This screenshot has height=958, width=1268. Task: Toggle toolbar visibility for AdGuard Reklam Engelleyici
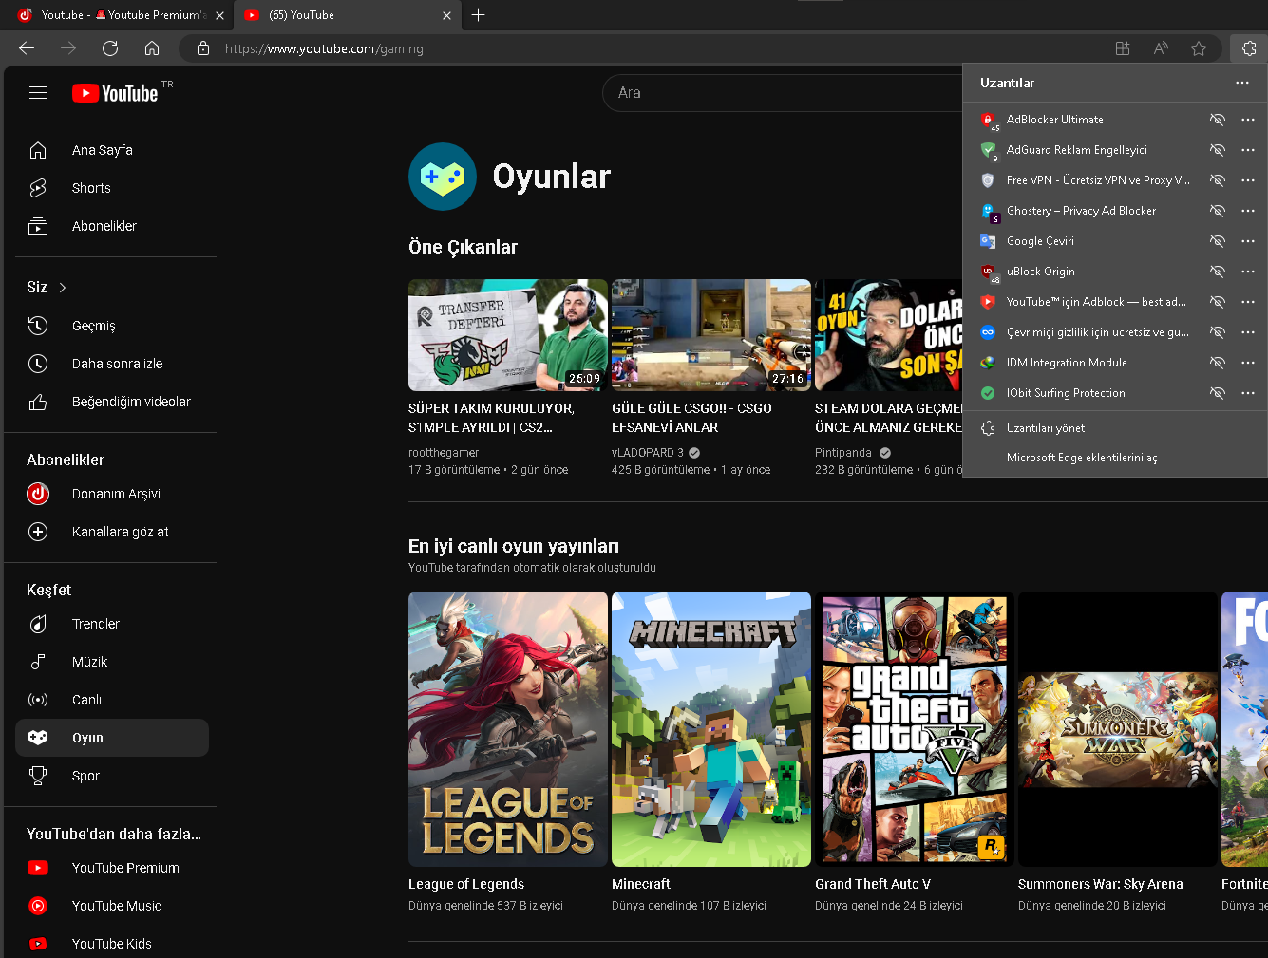click(1217, 150)
